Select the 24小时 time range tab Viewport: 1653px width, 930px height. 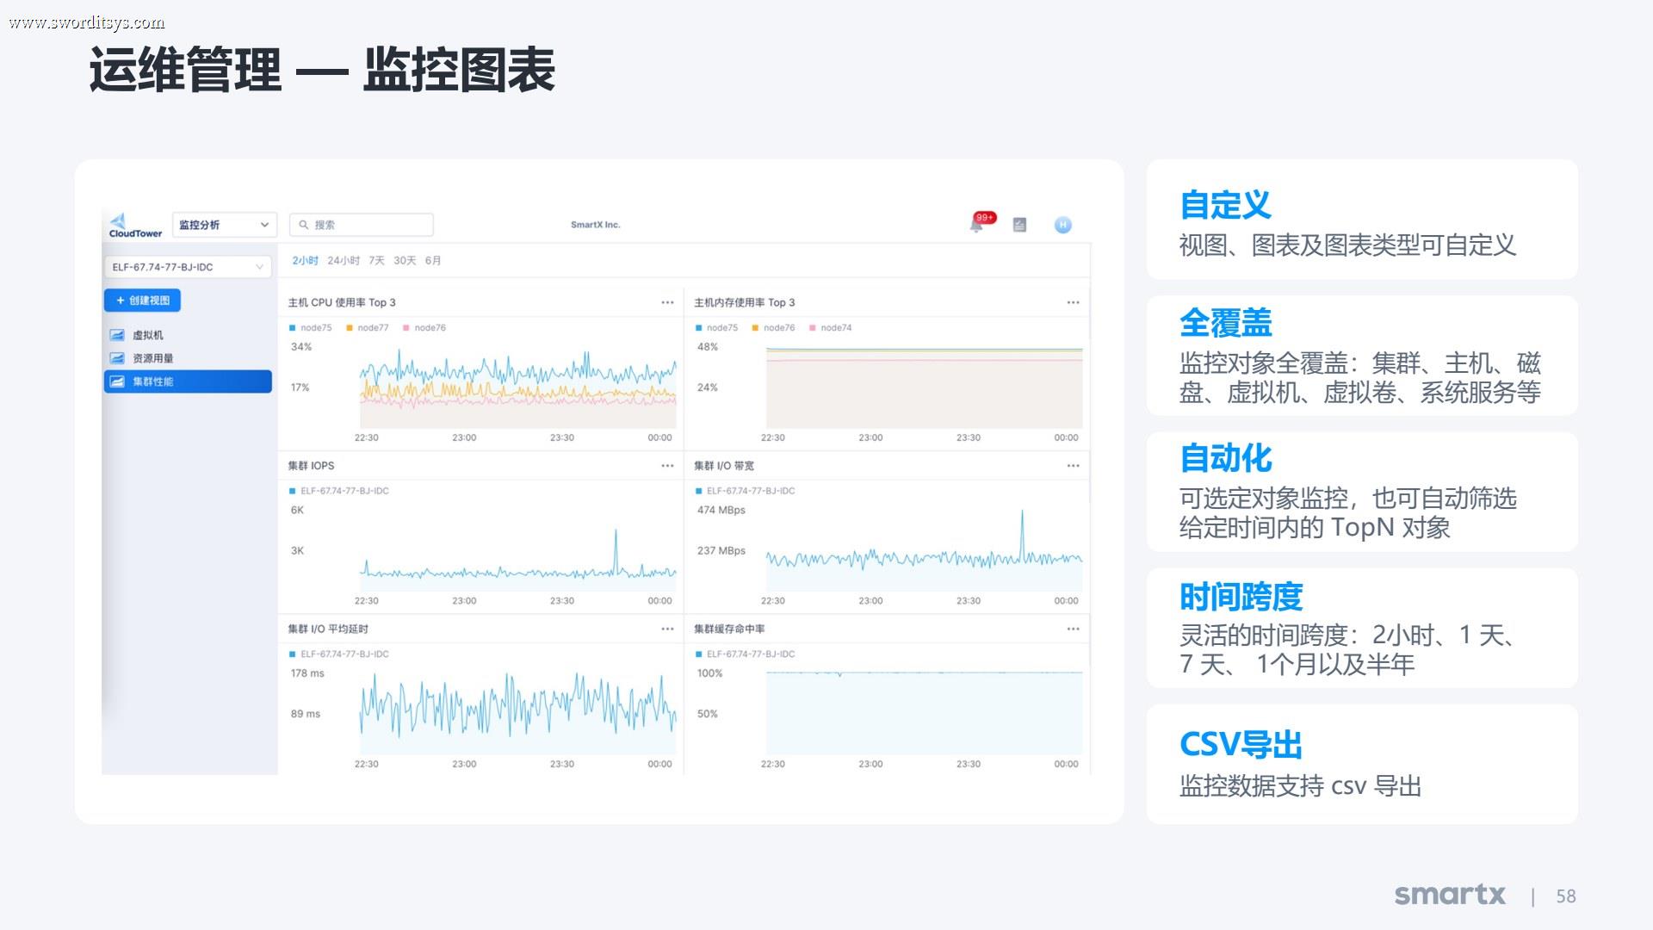[344, 261]
